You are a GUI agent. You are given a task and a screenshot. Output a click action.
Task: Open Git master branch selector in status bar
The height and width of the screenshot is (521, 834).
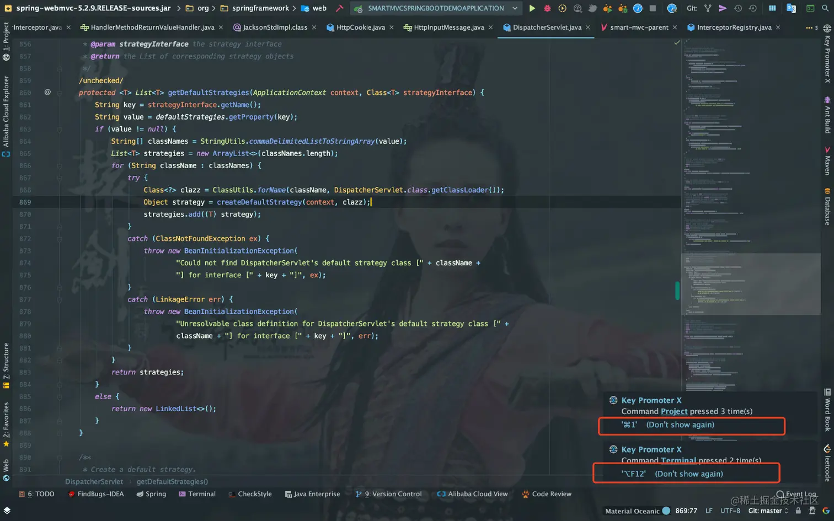pos(768,511)
